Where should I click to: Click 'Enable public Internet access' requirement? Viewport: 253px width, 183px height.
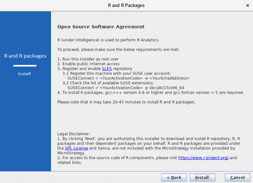coord(88,64)
